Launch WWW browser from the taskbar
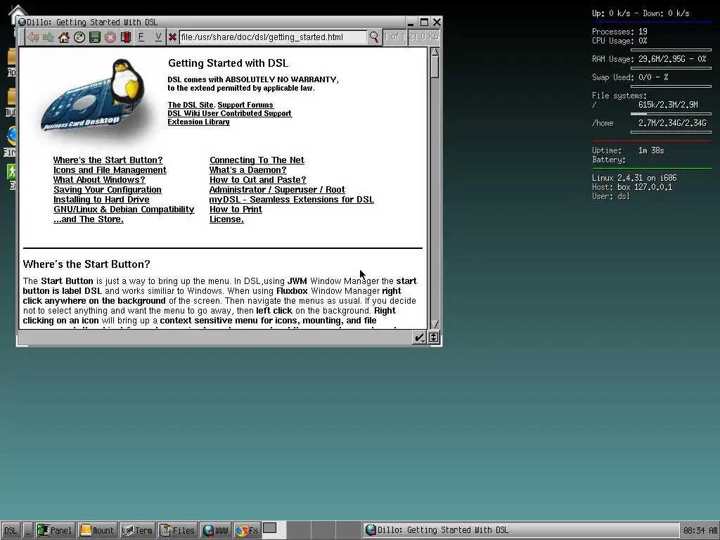Screen dimensions: 720x540 216,530
